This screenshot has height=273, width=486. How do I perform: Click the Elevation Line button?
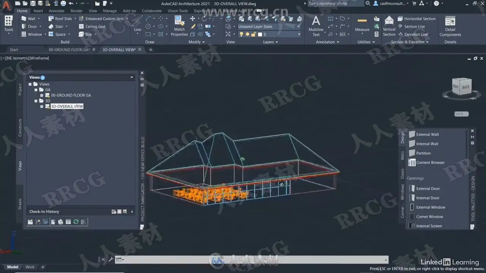[413, 34]
